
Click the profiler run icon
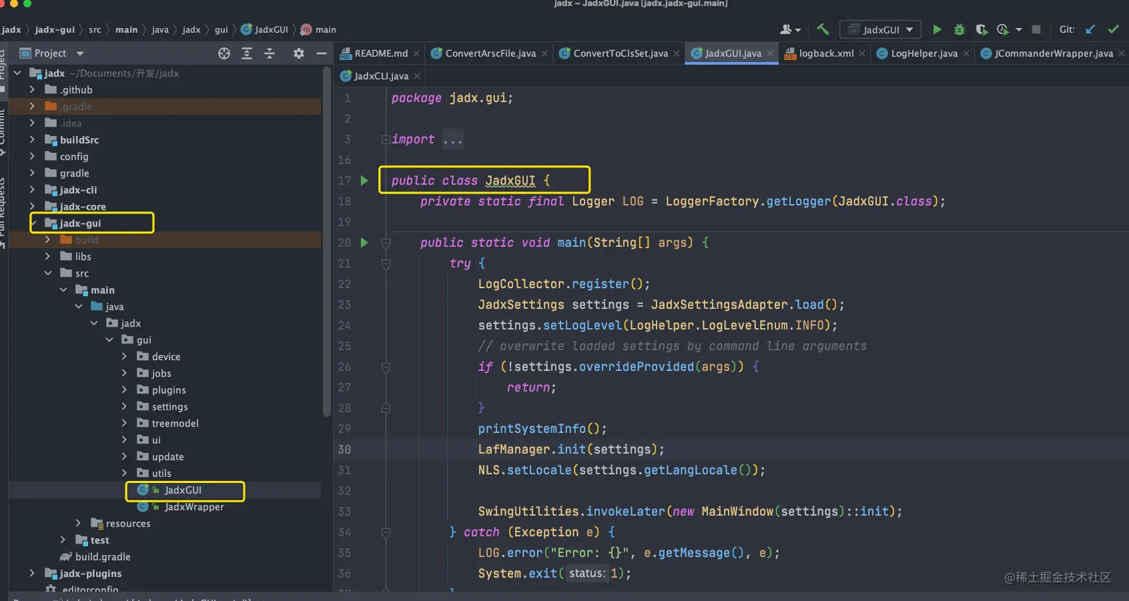click(x=1002, y=29)
